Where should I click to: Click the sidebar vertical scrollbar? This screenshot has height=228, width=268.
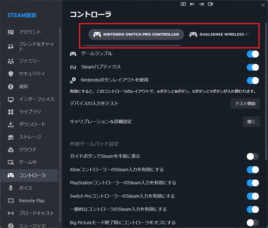tap(60, 125)
